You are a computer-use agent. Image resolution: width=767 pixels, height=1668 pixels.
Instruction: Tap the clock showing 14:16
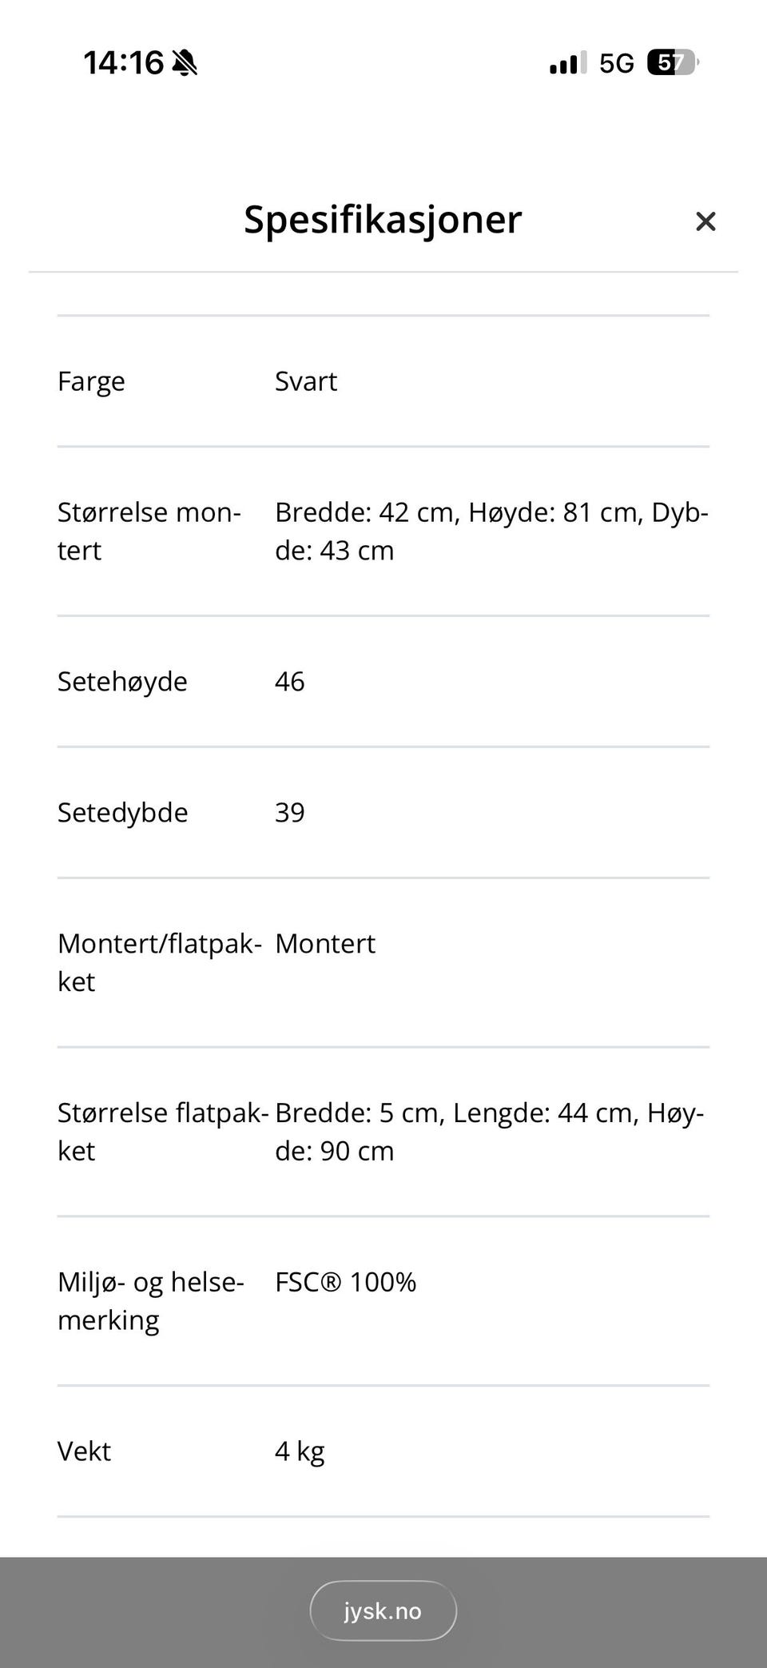[x=122, y=63]
